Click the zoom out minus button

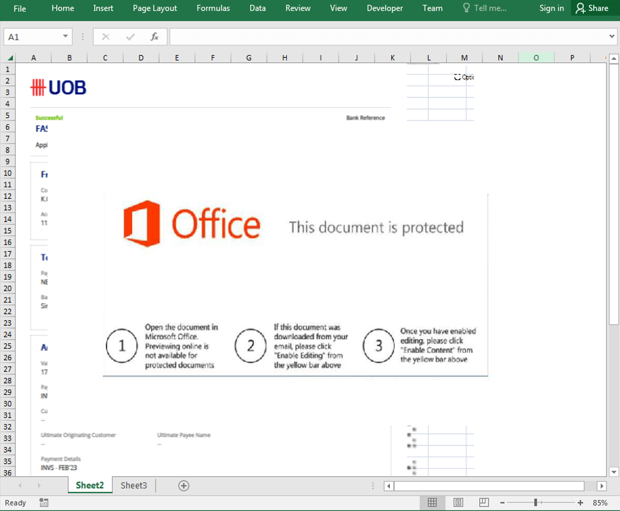502,502
